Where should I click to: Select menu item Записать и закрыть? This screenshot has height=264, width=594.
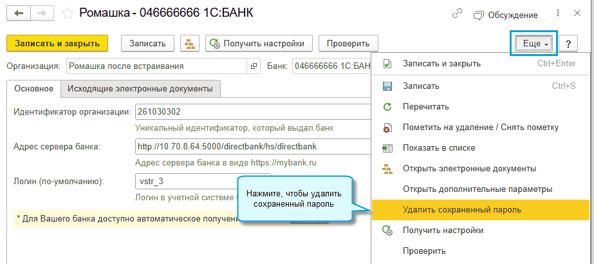[x=480, y=64]
